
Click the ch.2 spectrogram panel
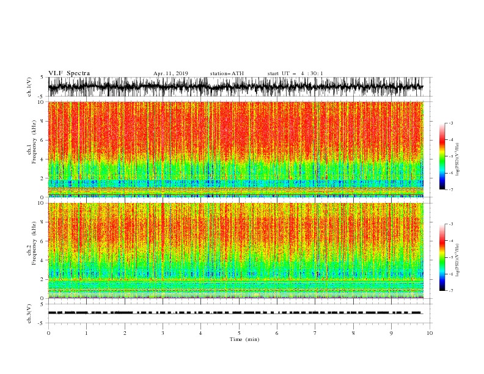(236, 251)
